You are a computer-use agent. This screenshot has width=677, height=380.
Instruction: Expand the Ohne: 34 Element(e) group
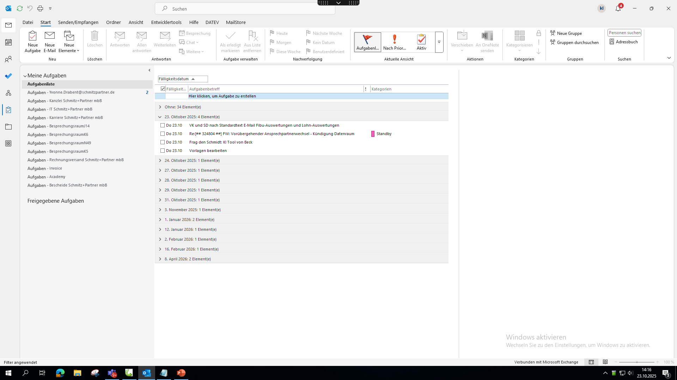(160, 107)
